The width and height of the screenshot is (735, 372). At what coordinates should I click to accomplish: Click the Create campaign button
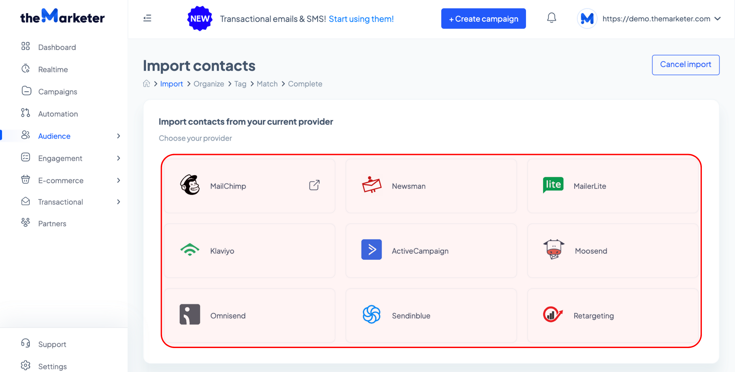(x=483, y=19)
